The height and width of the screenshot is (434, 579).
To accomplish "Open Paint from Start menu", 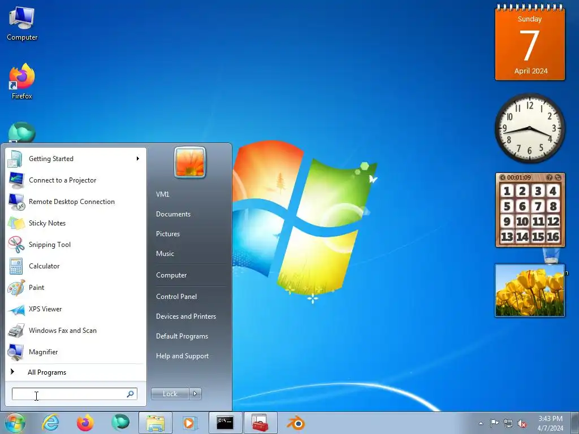I will tap(76, 288).
